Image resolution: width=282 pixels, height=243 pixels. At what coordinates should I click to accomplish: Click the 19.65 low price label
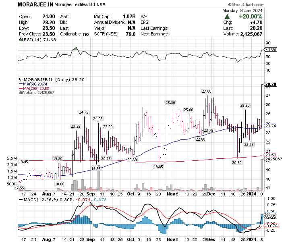tap(96, 168)
